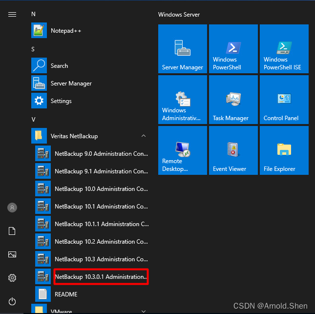Click the Settings gear tile icon in app list
Image resolution: width=315 pixels, height=314 pixels.
click(x=39, y=101)
